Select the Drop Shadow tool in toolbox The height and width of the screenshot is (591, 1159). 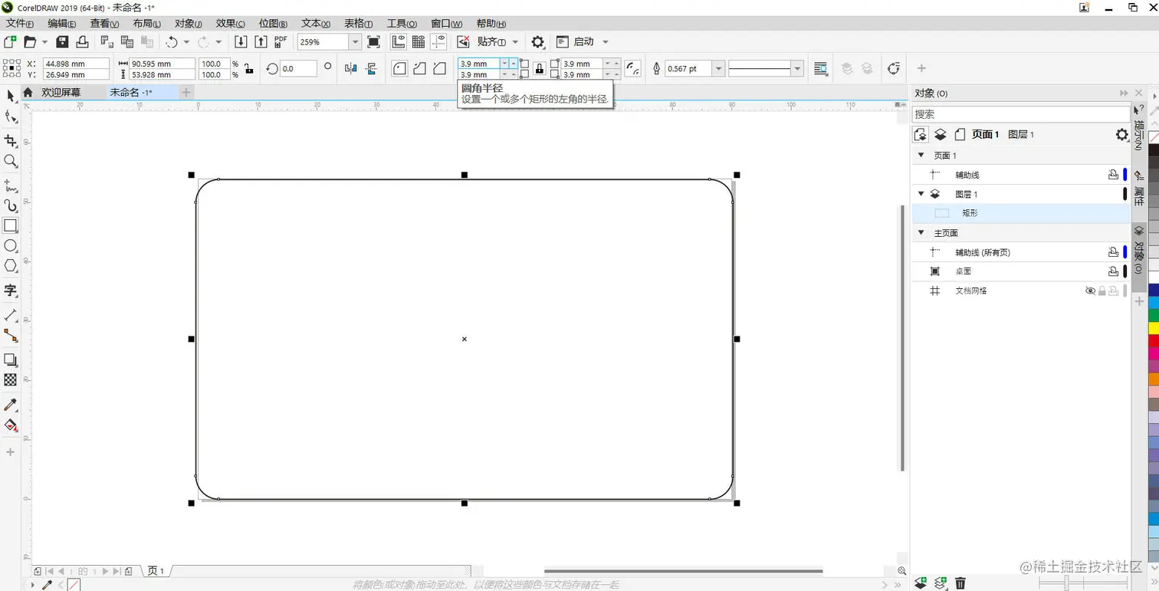tap(11, 360)
